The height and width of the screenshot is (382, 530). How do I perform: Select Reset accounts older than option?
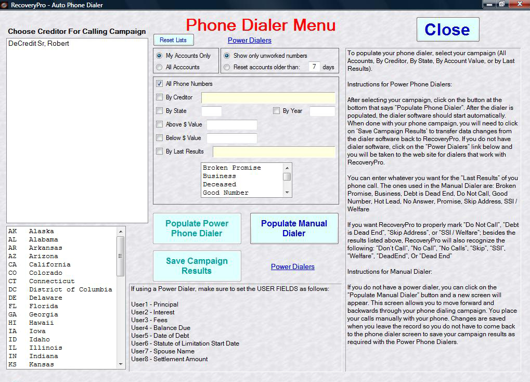(x=227, y=67)
